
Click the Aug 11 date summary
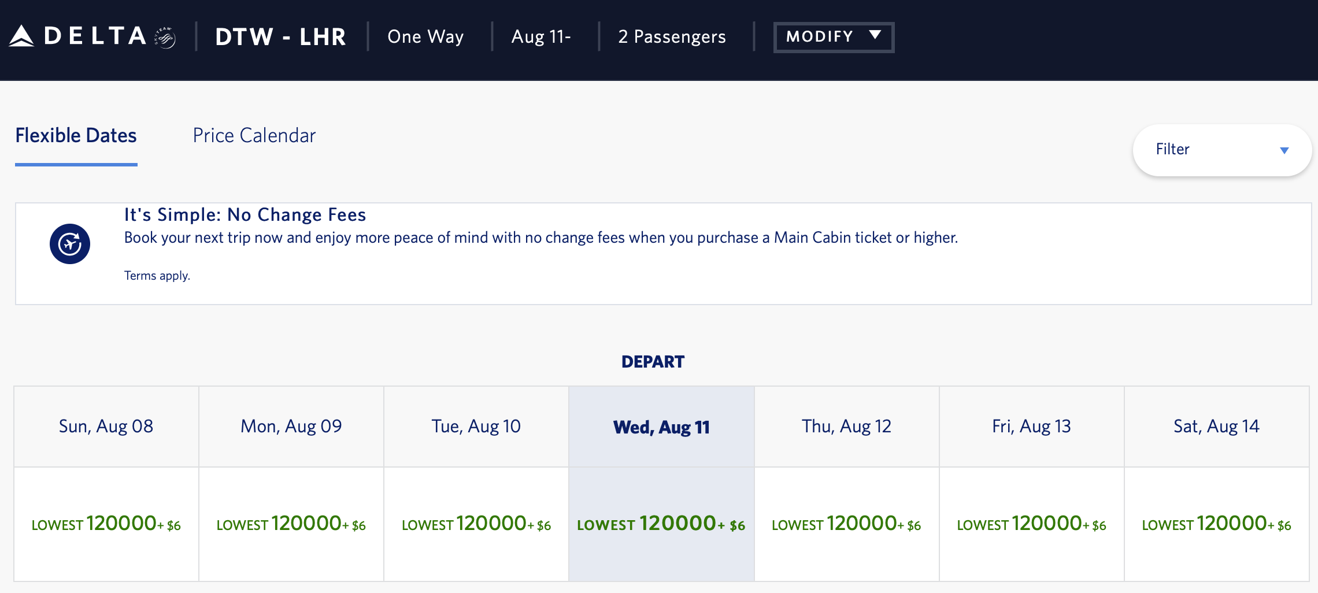[x=541, y=37]
